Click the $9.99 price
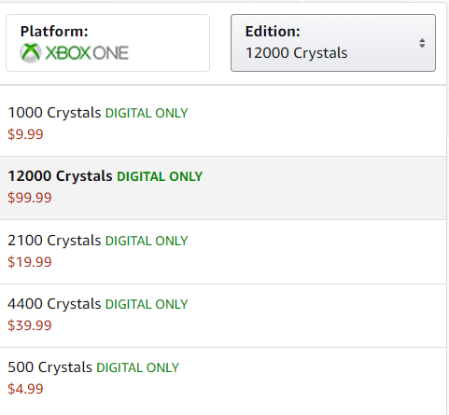 25,134
